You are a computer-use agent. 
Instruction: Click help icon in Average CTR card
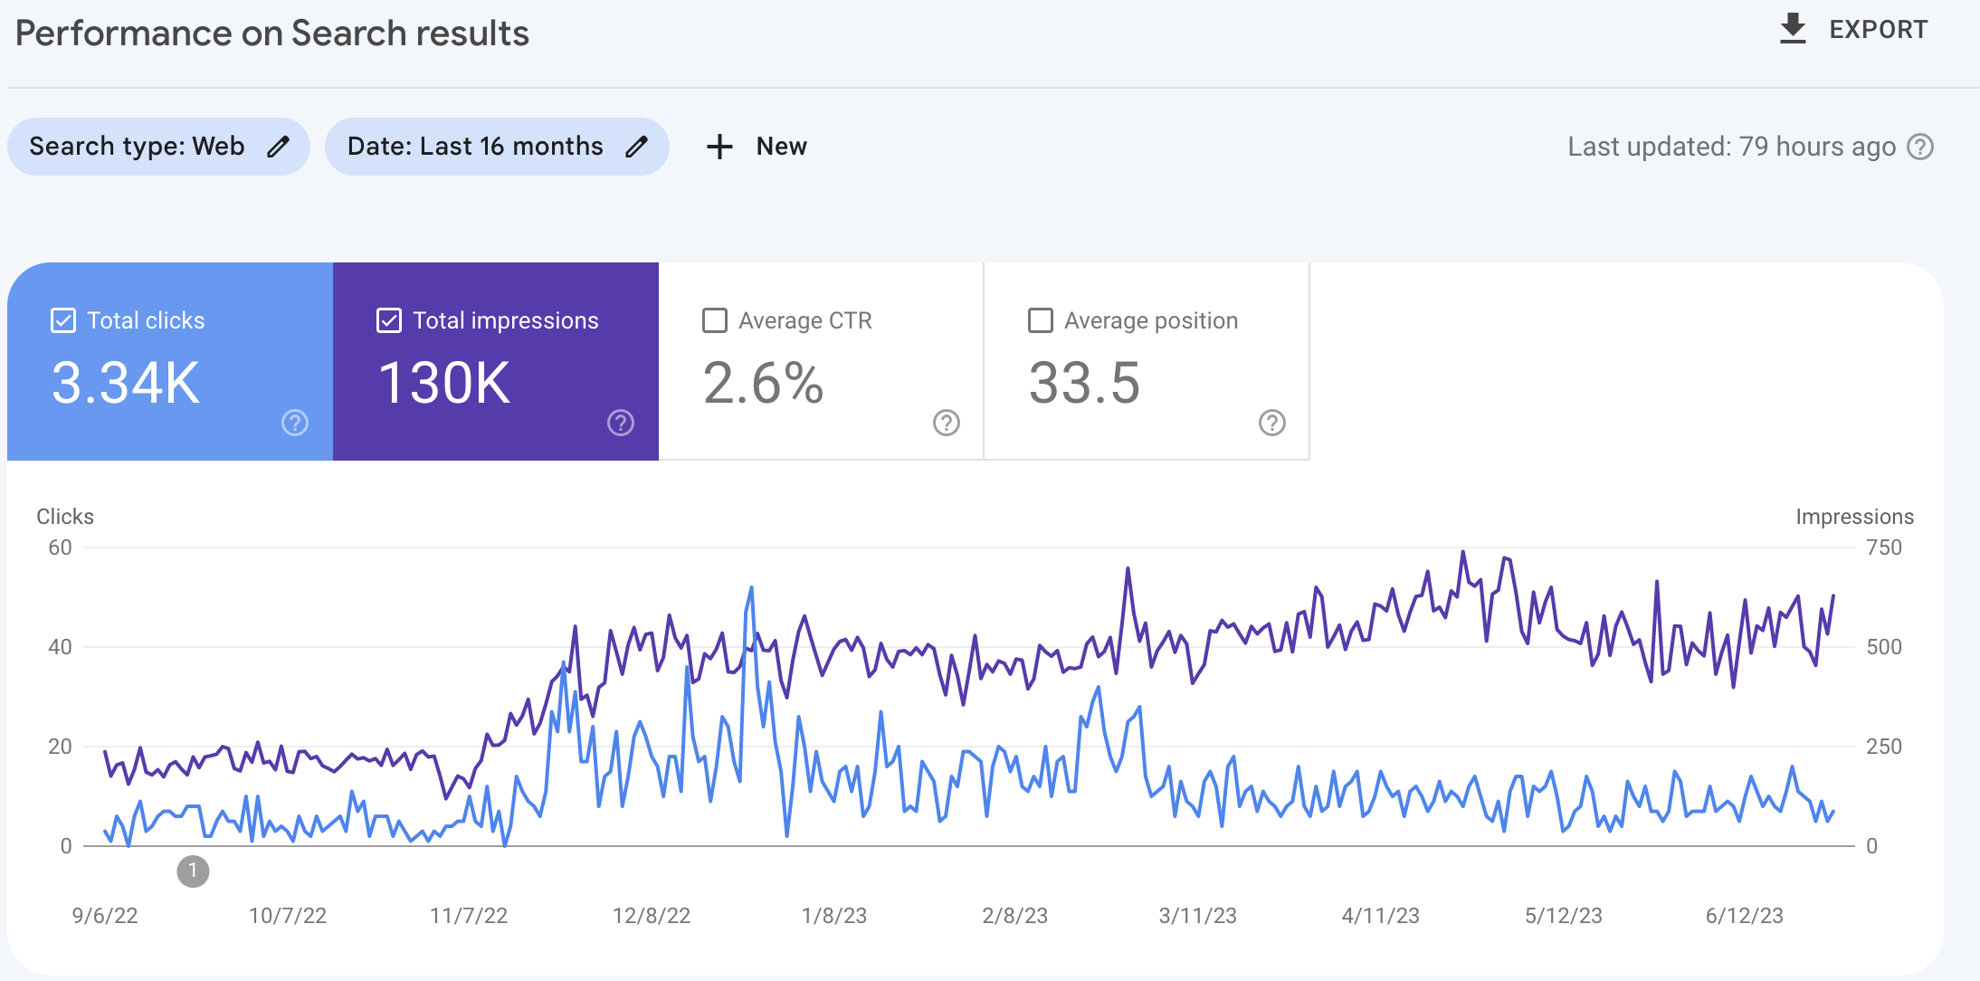(x=947, y=423)
